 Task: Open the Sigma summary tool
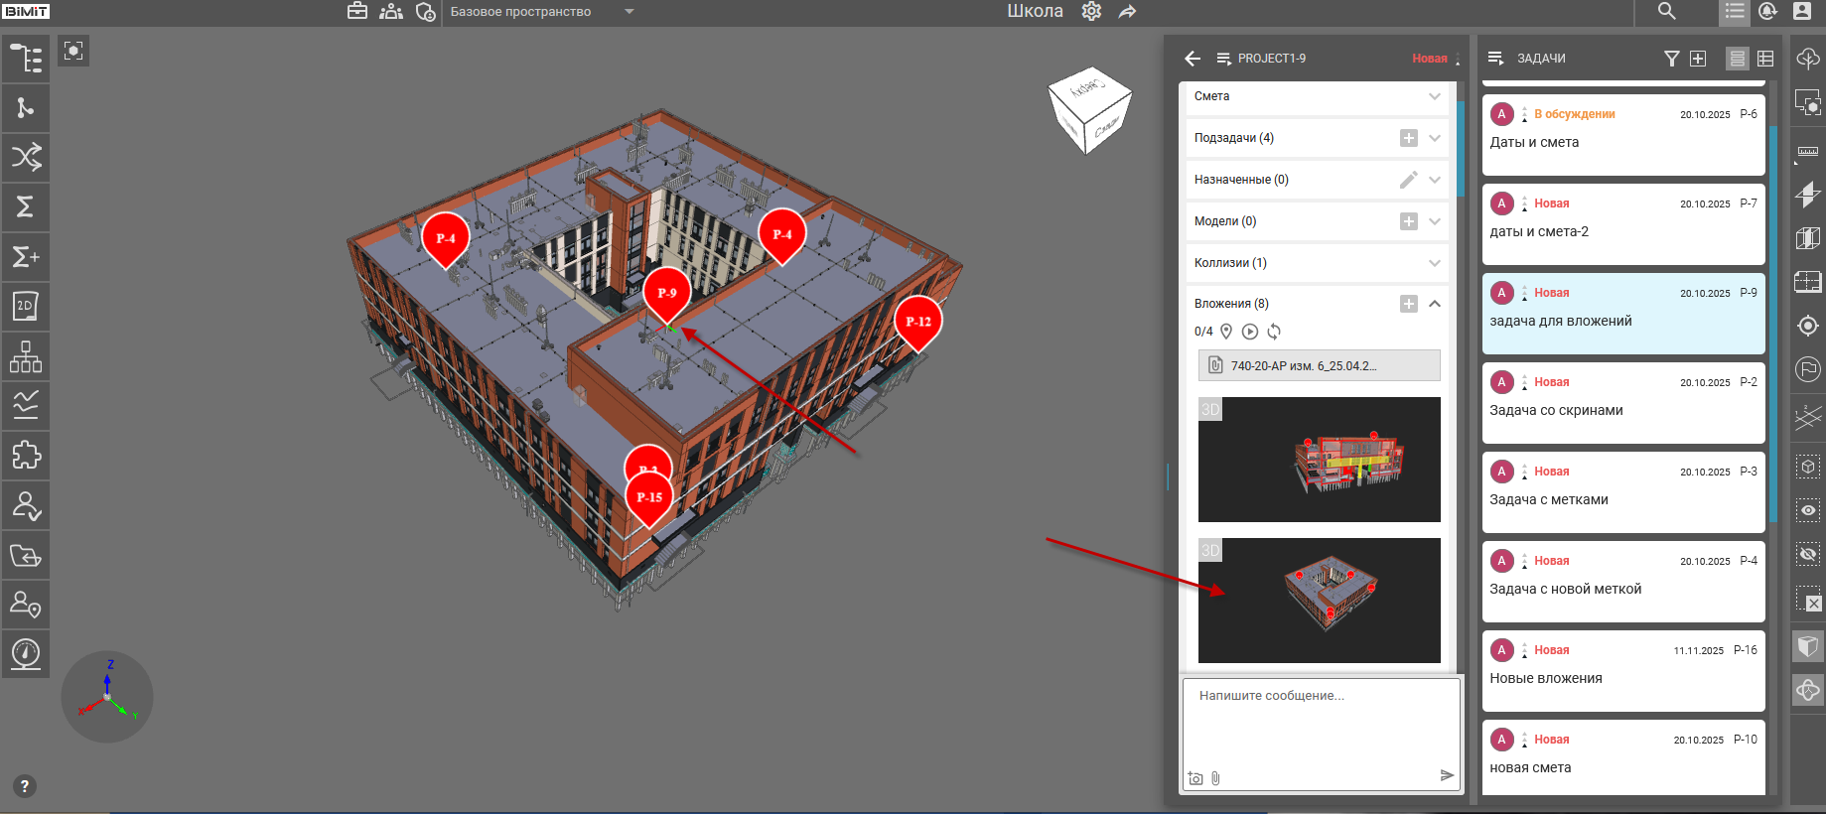click(x=26, y=206)
